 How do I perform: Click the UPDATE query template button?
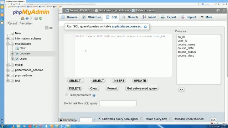(140, 81)
